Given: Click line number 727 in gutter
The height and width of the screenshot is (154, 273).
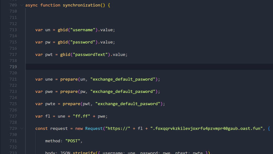Looking at the screenshot, I should 13,116.
